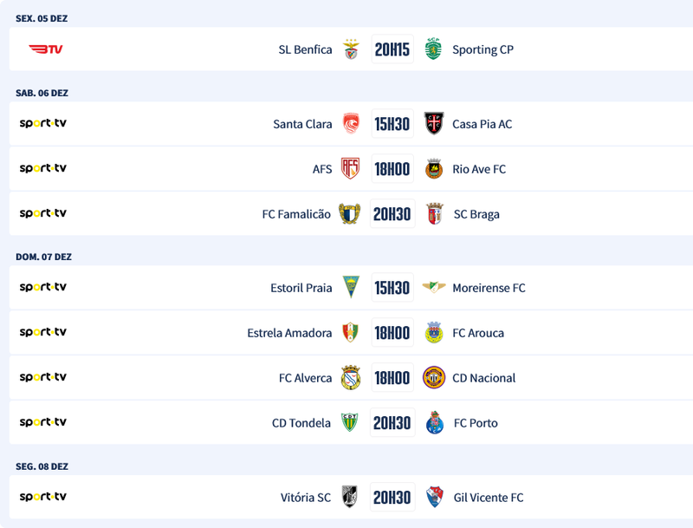Click the Casa Pia AC crest
The image size is (693, 528).
[433, 124]
